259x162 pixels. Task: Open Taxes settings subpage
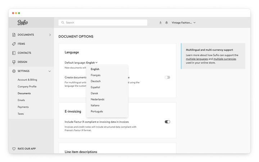tap(21, 114)
